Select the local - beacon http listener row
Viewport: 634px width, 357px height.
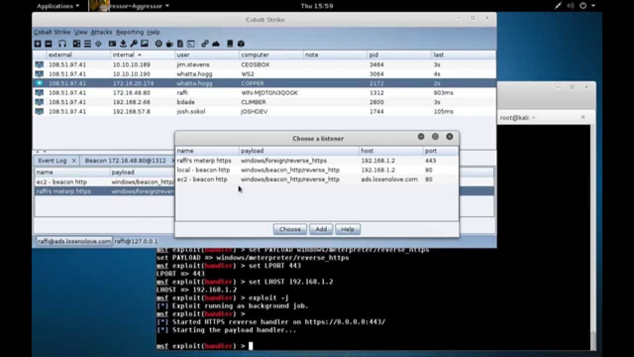coord(317,170)
